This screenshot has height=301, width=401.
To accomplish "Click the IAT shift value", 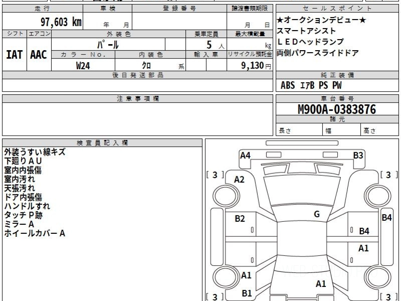I will pyautogui.click(x=14, y=55).
